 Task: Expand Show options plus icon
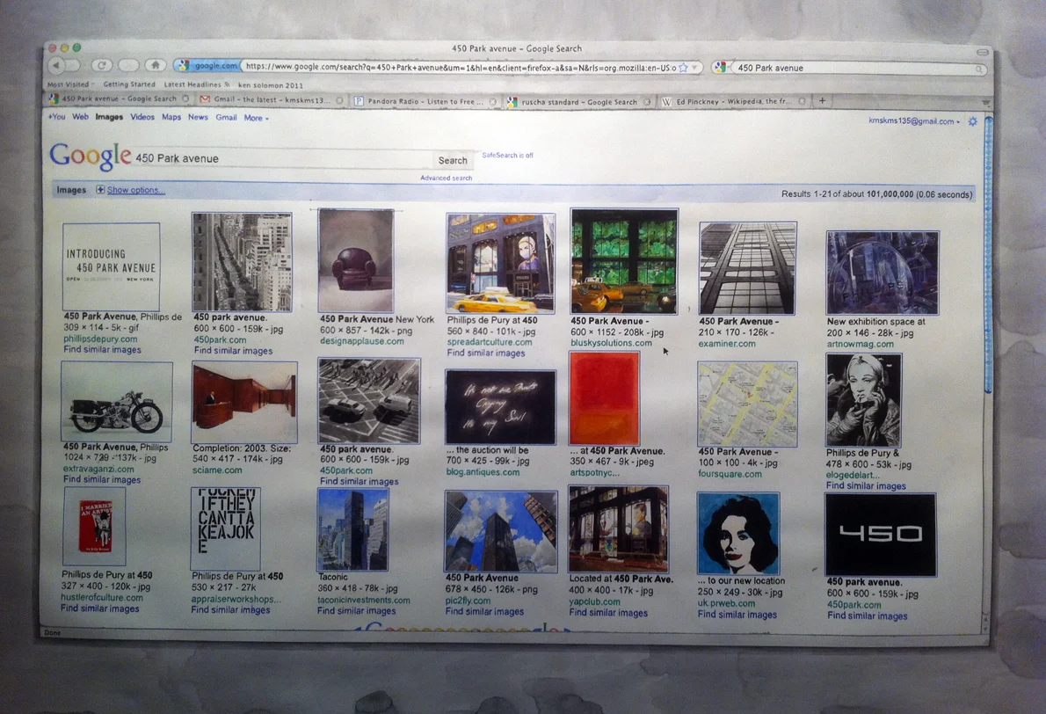[x=100, y=190]
